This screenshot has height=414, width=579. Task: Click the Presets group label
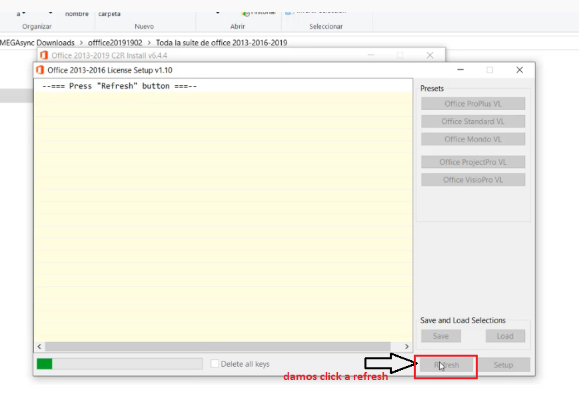tap(432, 89)
